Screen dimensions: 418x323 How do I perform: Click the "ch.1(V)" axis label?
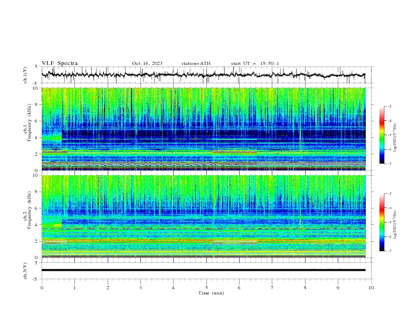pos(25,75)
